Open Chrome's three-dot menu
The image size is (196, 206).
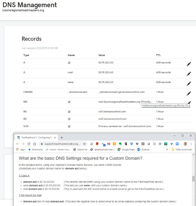191,144
